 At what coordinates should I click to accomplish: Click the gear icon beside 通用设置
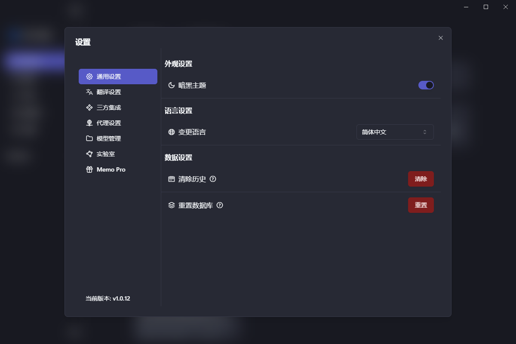tap(89, 77)
